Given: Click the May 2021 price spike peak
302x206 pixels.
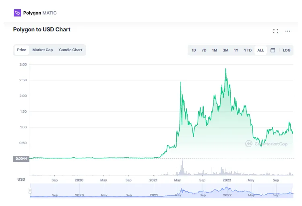Looking at the screenshot, I should (x=181, y=82).
